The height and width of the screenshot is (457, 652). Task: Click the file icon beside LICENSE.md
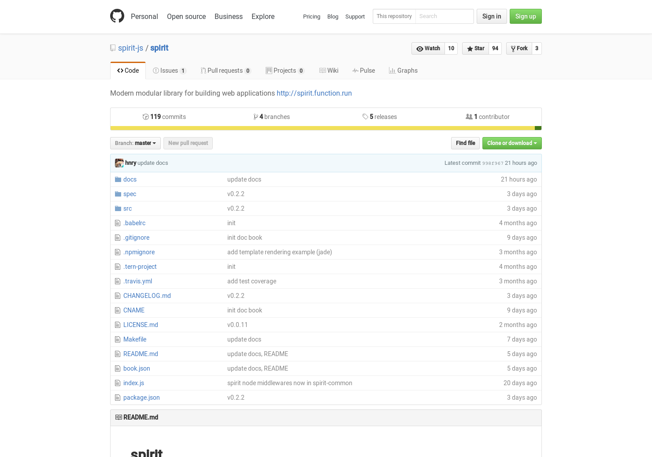point(118,325)
